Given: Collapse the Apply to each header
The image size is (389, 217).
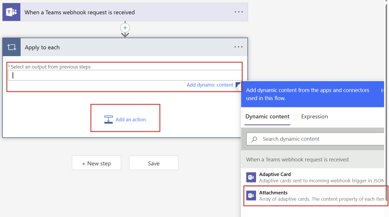Looking at the screenshot, I should (x=125, y=47).
